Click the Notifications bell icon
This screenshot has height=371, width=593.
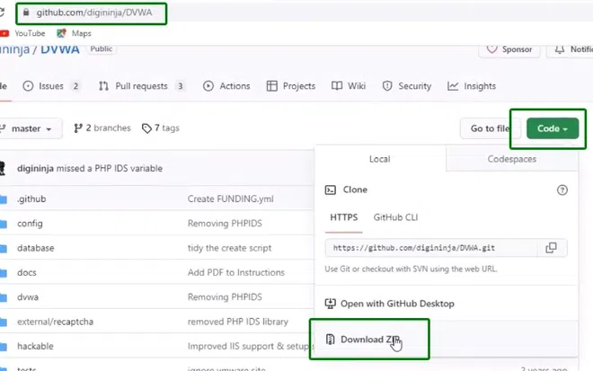click(560, 49)
